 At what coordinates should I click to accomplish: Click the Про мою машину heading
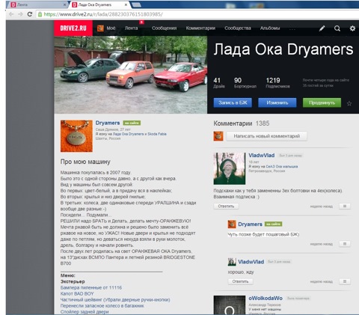[x=85, y=162]
